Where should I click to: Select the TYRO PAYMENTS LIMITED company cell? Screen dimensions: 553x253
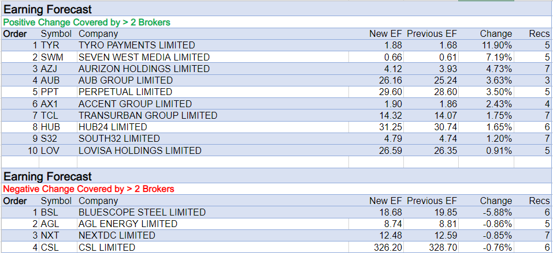(136, 46)
